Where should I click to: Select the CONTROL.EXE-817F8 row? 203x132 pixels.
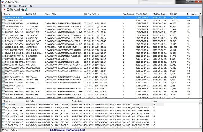coord(100,94)
